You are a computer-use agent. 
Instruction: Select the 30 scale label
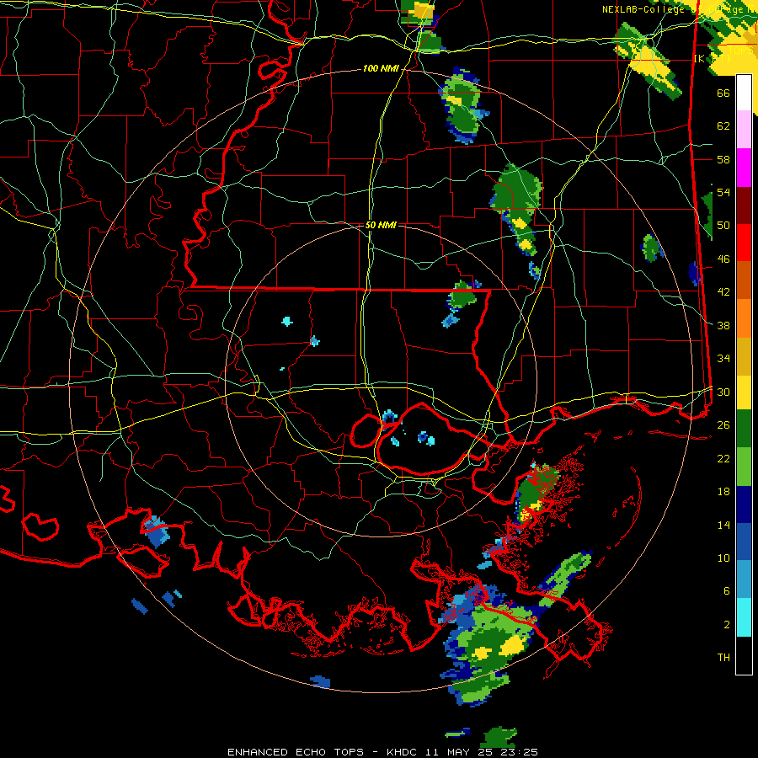pos(723,392)
